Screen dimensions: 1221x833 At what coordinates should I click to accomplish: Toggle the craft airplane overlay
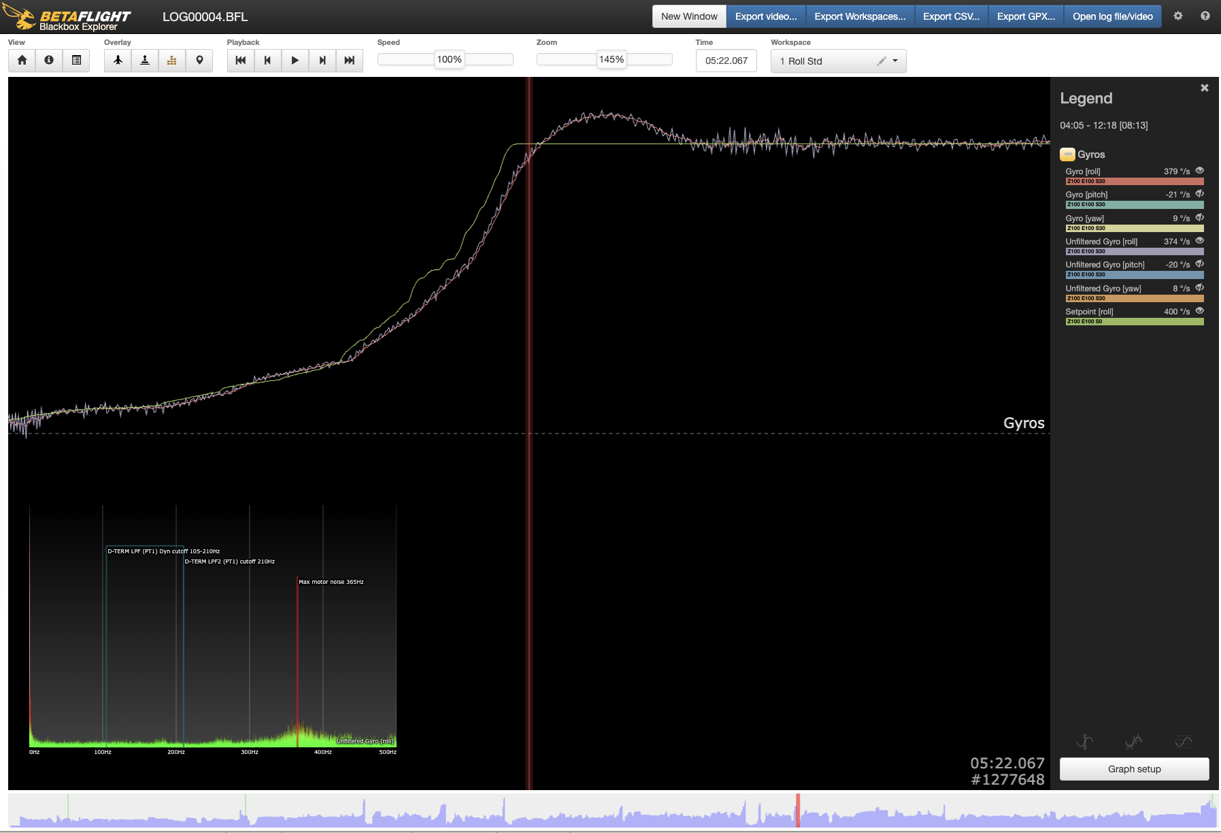click(118, 61)
